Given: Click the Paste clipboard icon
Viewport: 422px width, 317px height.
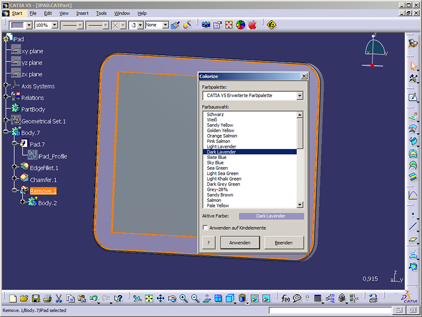Looking at the screenshot, I should click(82, 298).
